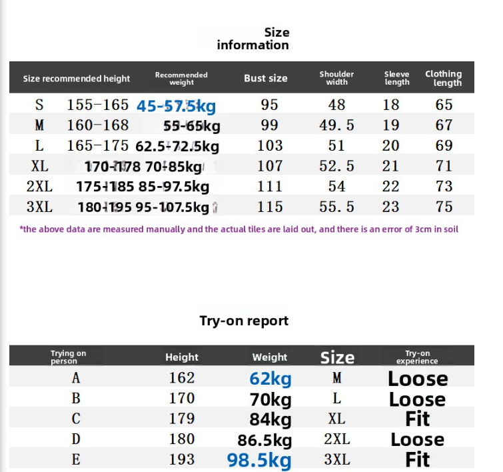This screenshot has height=472, width=503.
Task: Click the "Try-on experience" column header
Action: click(x=417, y=357)
